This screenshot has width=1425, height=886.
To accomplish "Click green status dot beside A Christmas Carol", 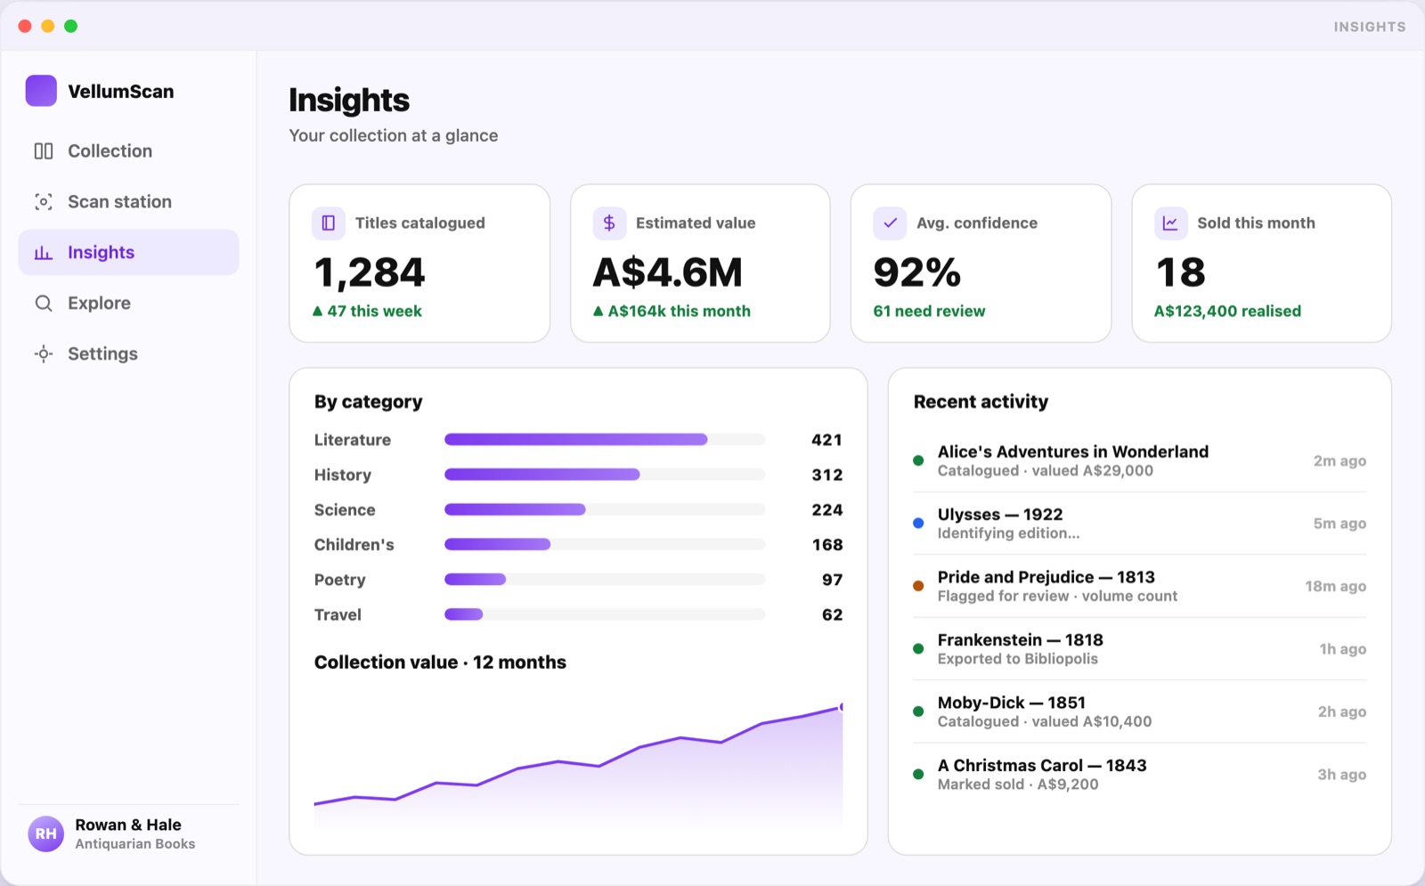I will (x=918, y=775).
